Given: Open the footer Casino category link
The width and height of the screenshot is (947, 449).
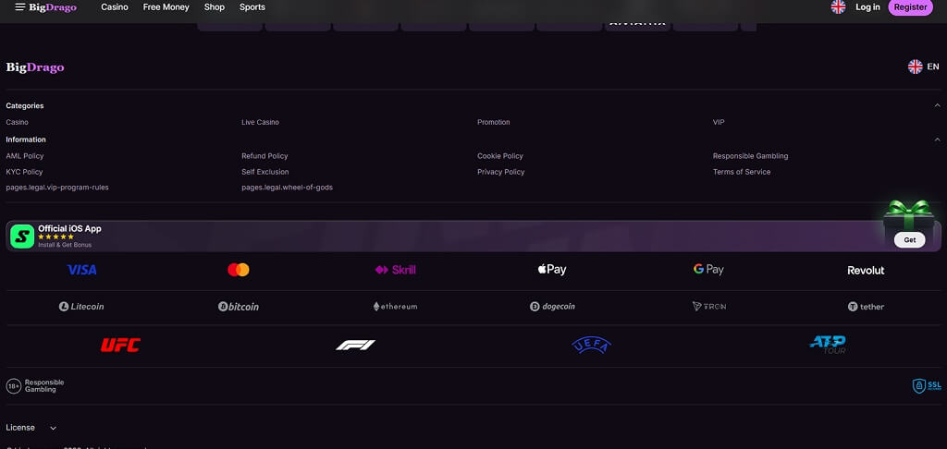Looking at the screenshot, I should pyautogui.click(x=17, y=122).
